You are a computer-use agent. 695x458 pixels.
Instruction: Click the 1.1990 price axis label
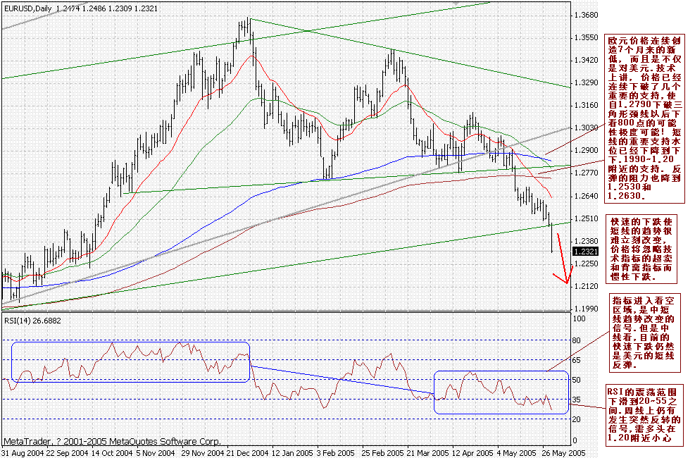(586, 309)
